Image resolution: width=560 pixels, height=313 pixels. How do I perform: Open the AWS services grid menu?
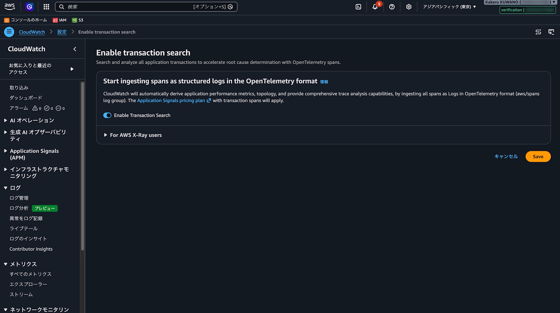46,7
